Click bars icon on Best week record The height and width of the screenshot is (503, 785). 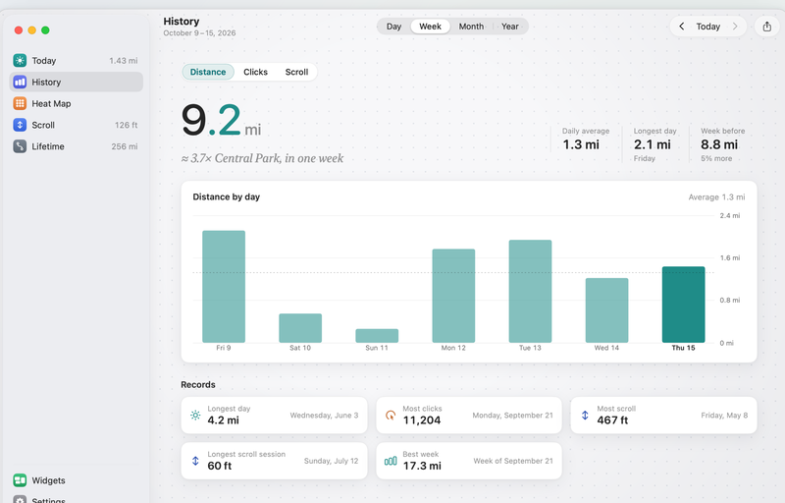(391, 461)
